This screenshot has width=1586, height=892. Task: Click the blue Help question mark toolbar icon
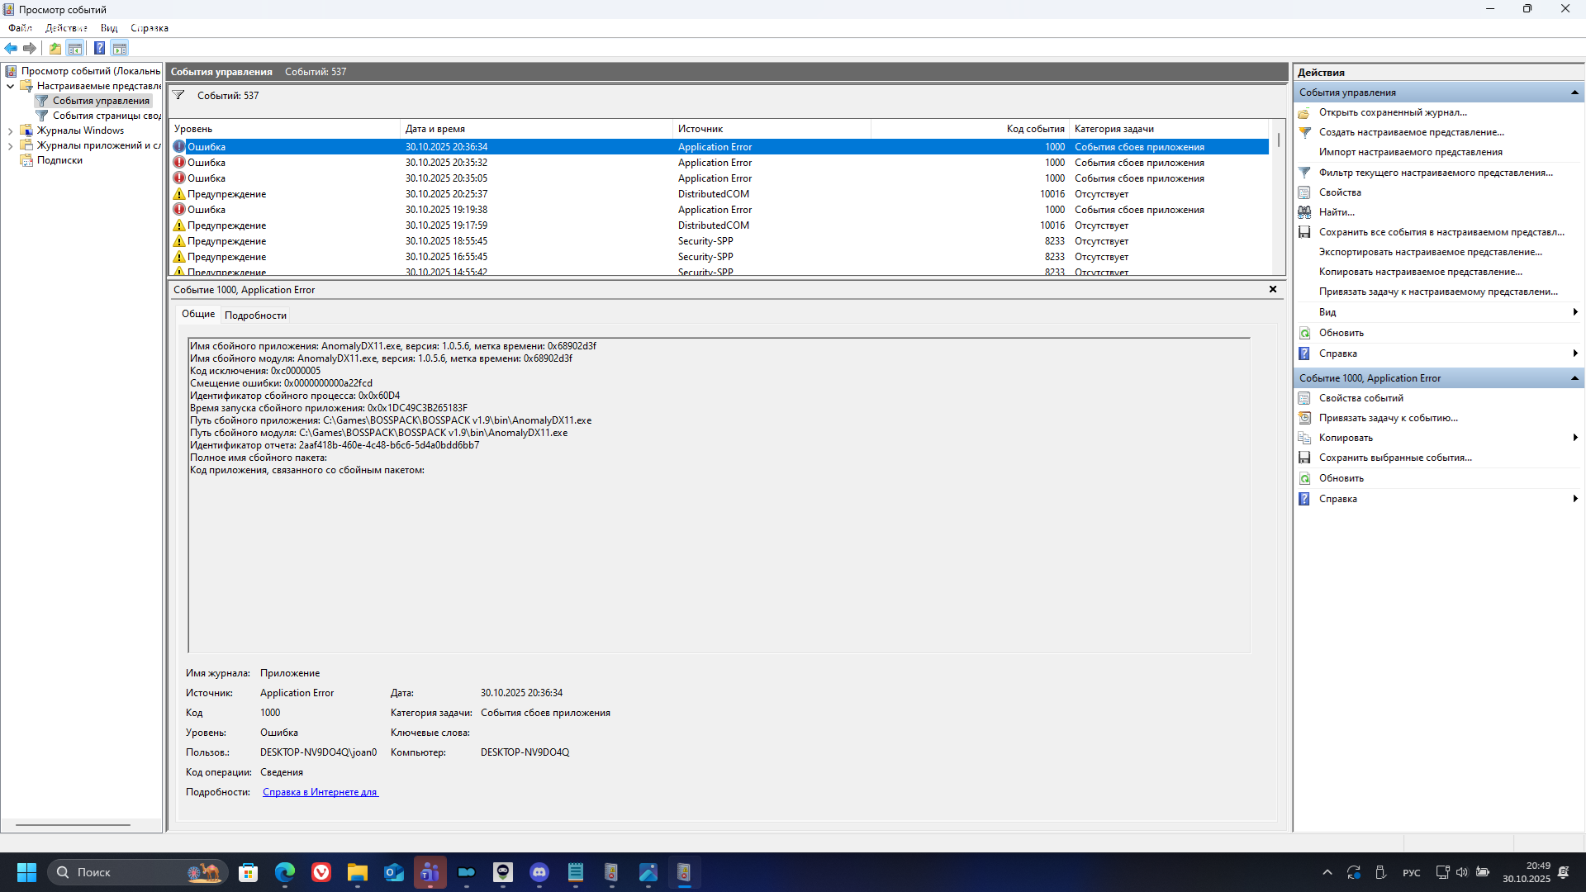[x=99, y=48]
